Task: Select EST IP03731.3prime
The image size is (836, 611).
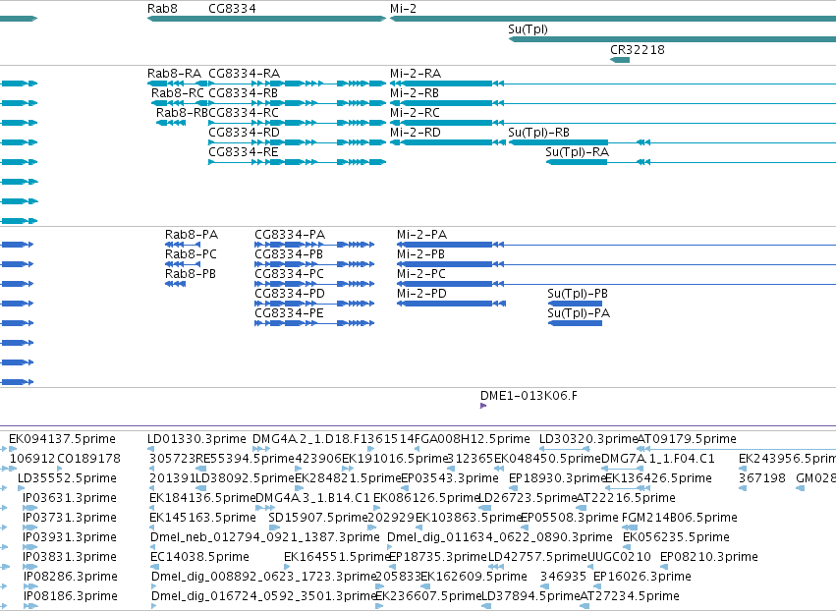Action: [x=70, y=518]
